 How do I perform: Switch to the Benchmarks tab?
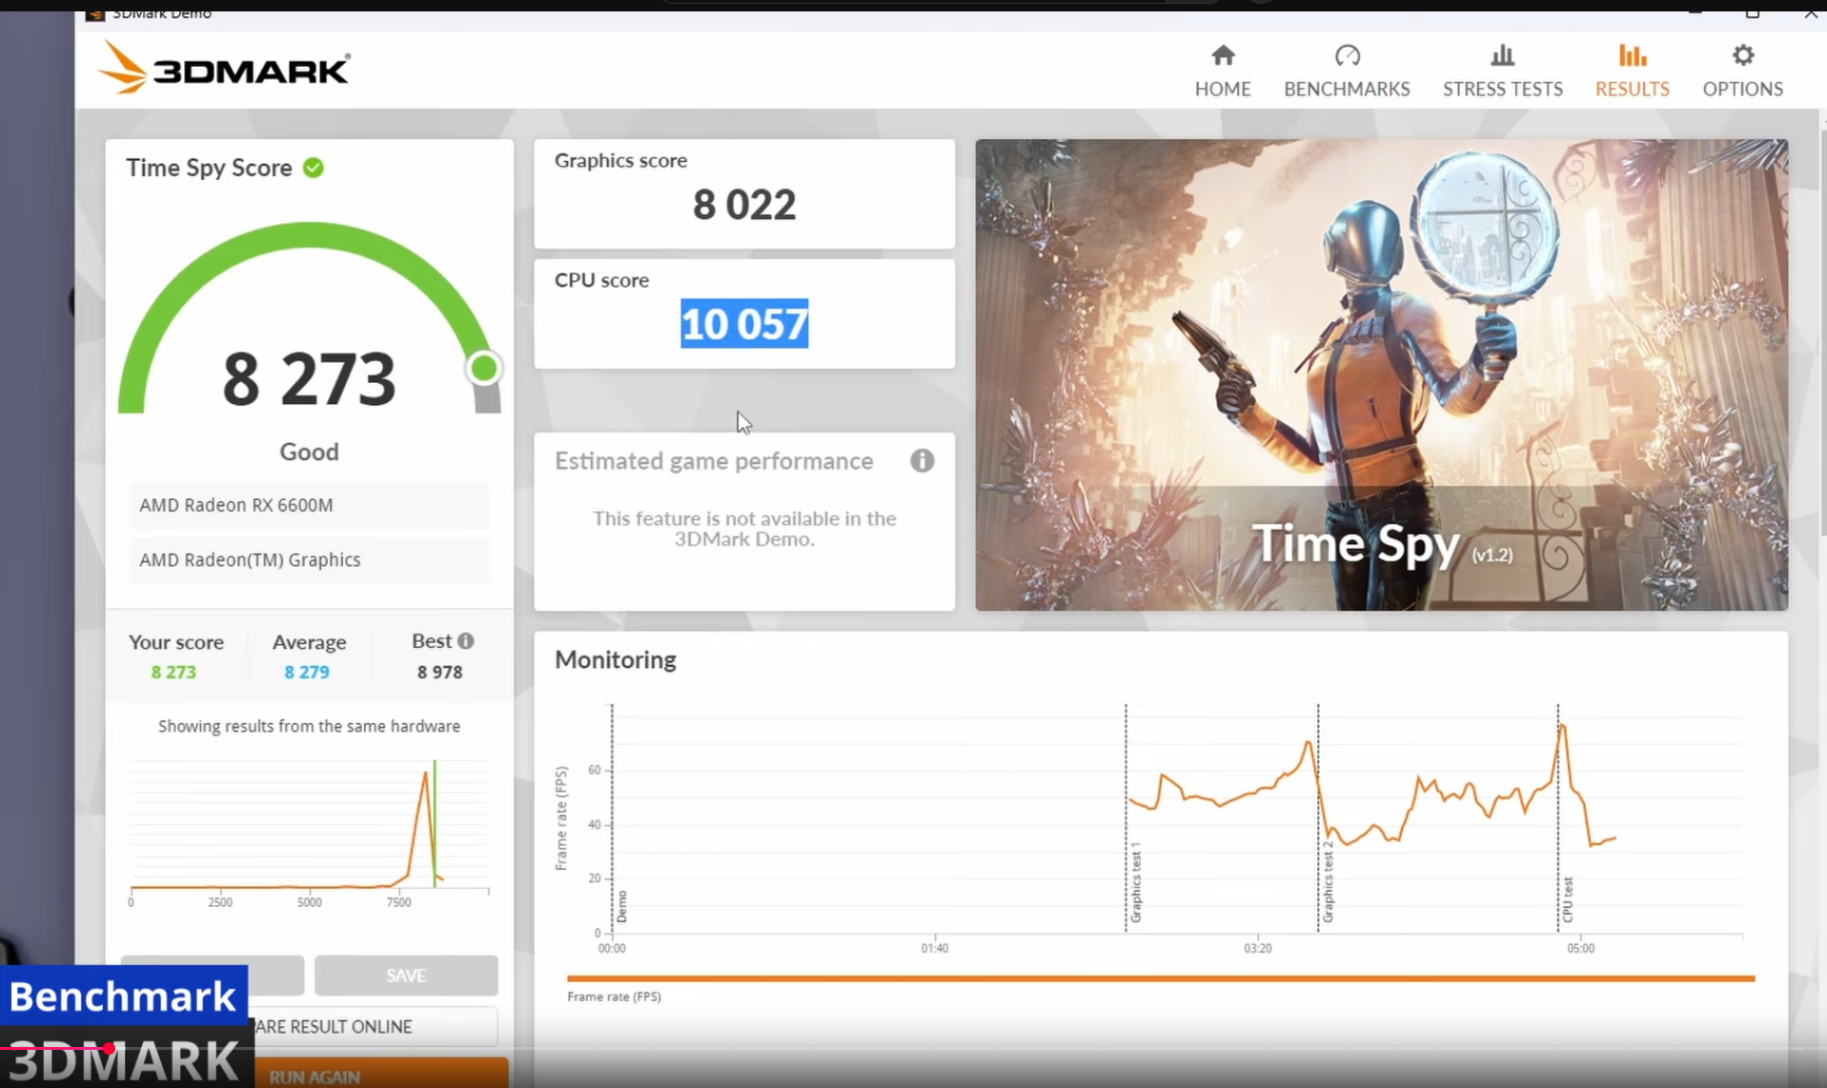pos(1347,71)
